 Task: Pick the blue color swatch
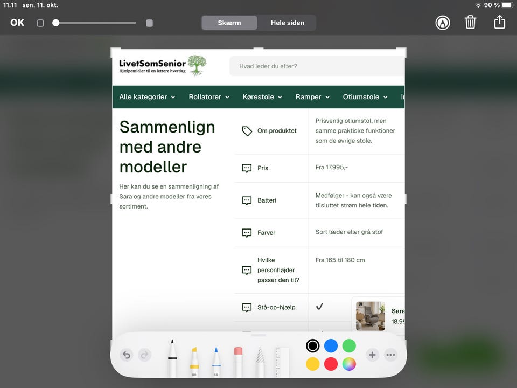tap(331, 346)
